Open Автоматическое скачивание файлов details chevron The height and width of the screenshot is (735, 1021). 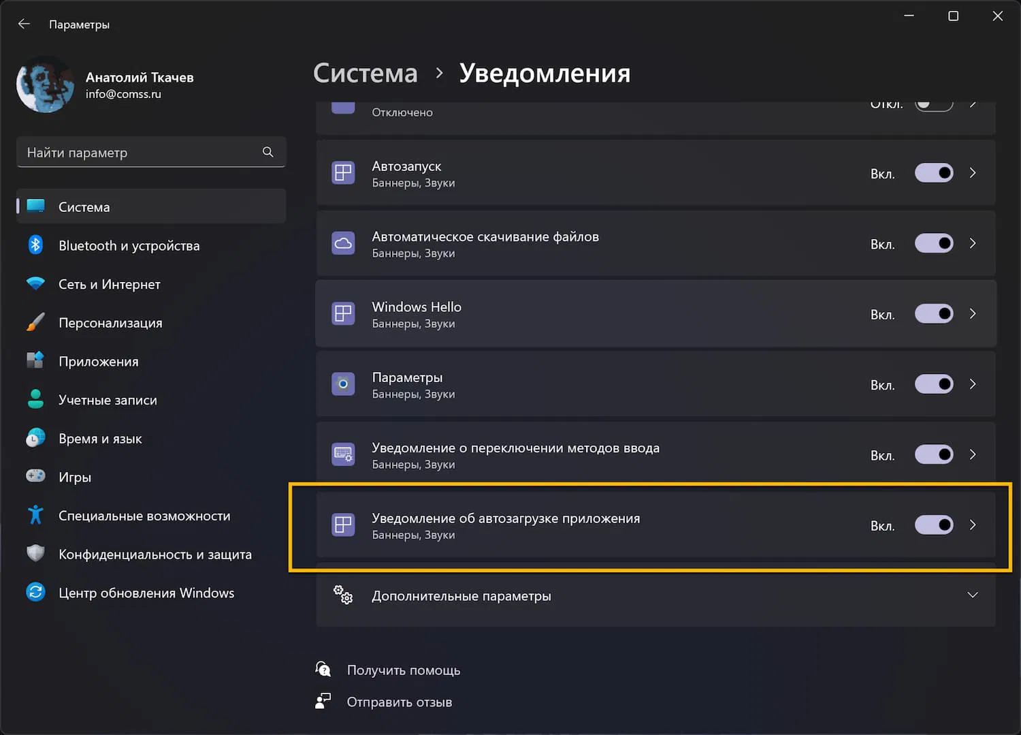pyautogui.click(x=973, y=243)
